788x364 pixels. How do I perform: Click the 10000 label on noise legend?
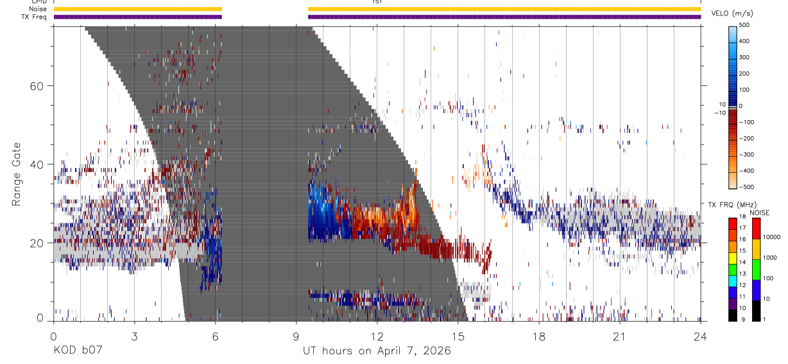click(x=771, y=237)
